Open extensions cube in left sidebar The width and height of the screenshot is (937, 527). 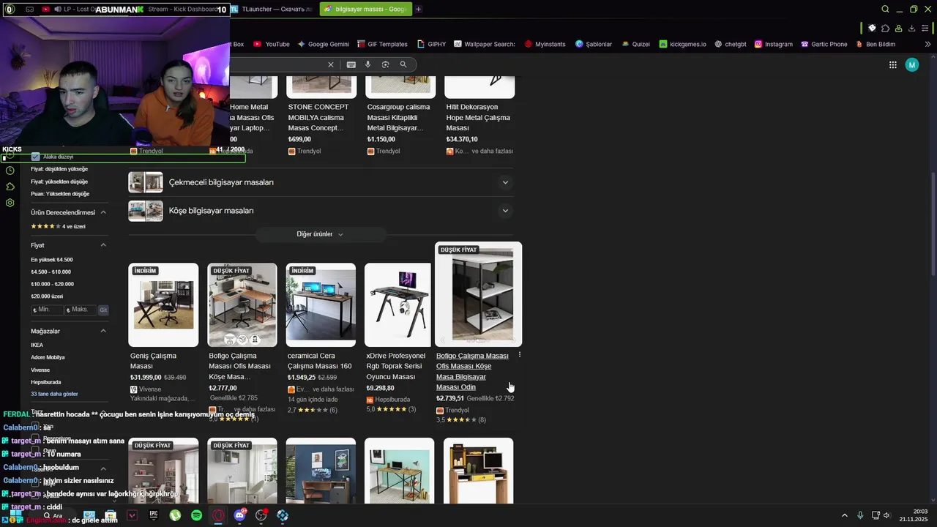[x=10, y=187]
